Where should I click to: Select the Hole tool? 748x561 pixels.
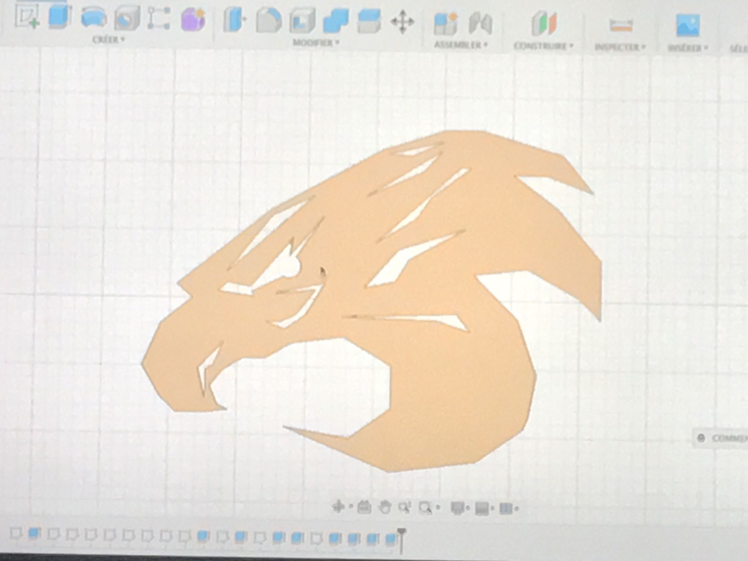click(127, 18)
